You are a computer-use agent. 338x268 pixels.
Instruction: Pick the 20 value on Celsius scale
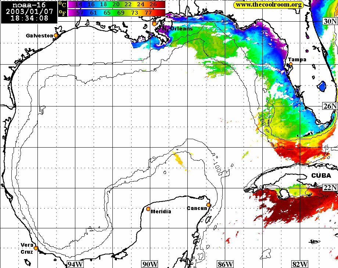coord(116,4)
